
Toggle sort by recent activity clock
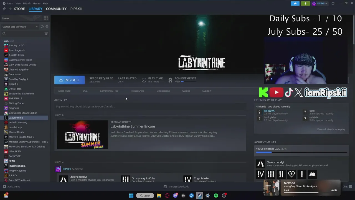tap(42, 27)
